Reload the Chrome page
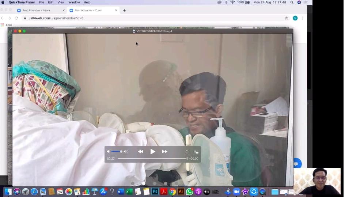 [x=16, y=18]
